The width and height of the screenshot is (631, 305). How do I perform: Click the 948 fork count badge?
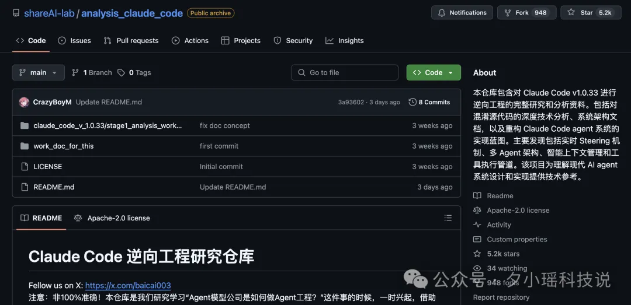coord(540,12)
